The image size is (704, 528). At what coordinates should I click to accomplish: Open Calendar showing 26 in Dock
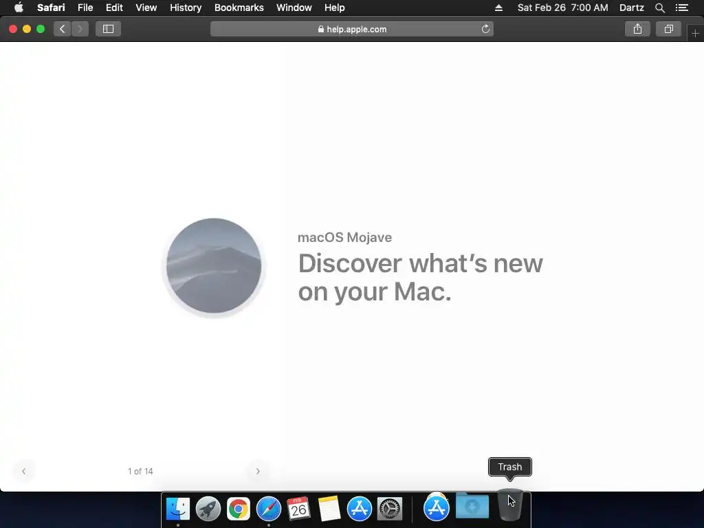click(298, 509)
